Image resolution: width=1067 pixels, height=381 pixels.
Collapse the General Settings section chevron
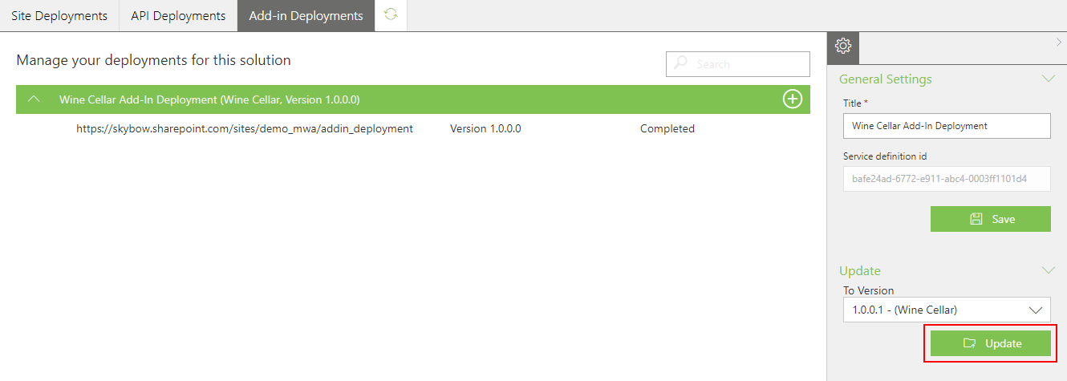(x=1047, y=79)
